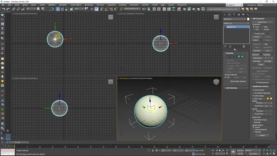Click the Configure Modifier Sets icon
Image resolution: width=277 pixels, height=156 pixels.
[x=244, y=46]
